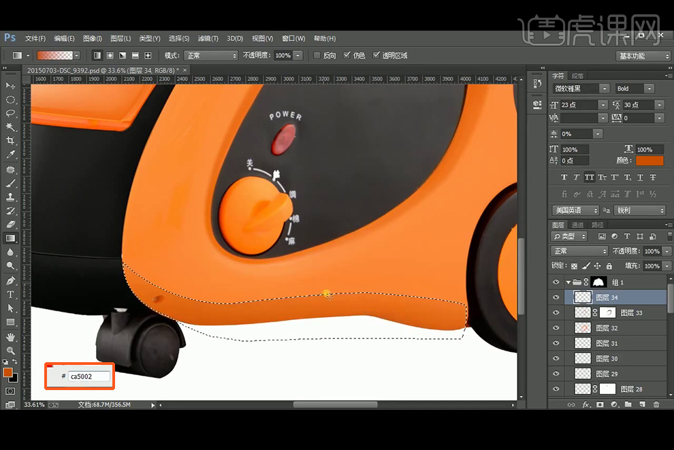Open the 滤镜(T) menu
Image resolution: width=674 pixels, height=450 pixels.
(208, 38)
